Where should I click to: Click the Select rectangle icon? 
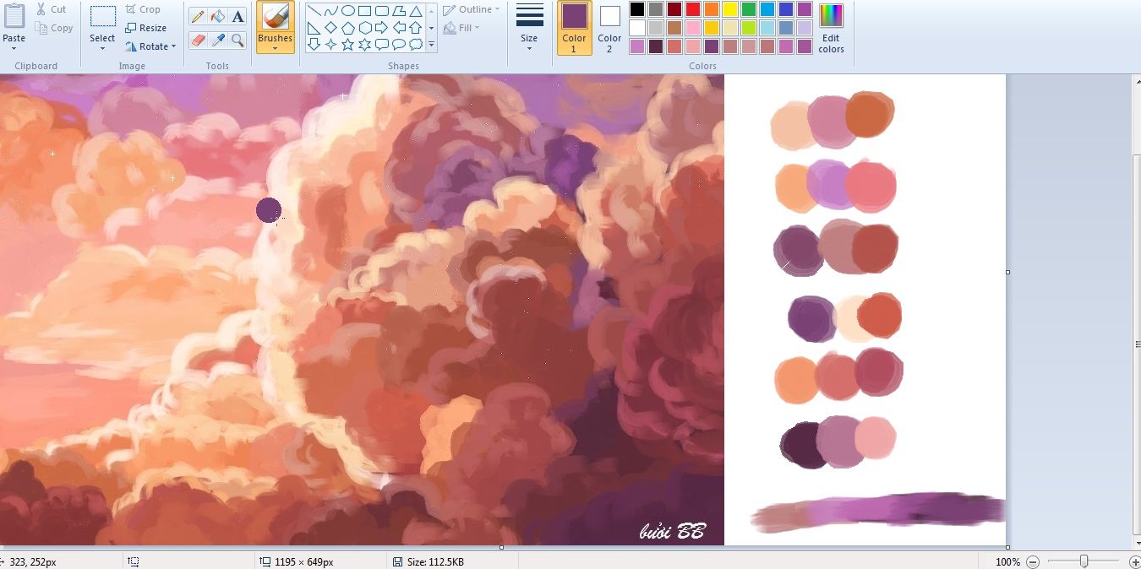coord(102,17)
